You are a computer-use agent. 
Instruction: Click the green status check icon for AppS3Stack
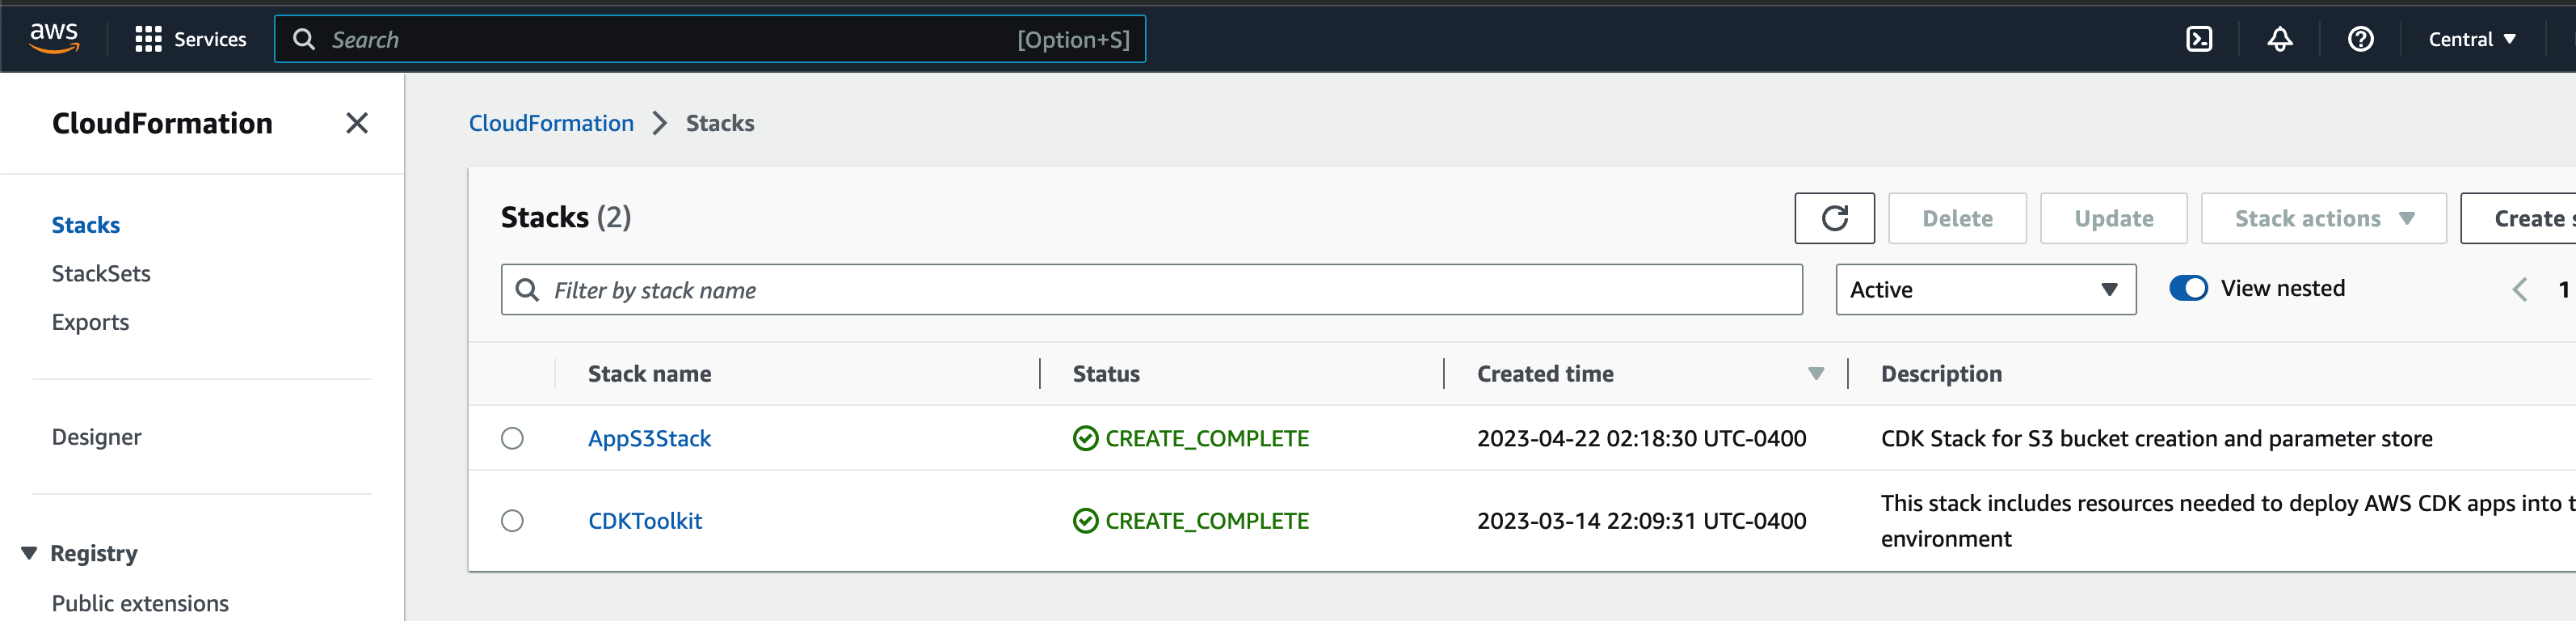click(1085, 438)
